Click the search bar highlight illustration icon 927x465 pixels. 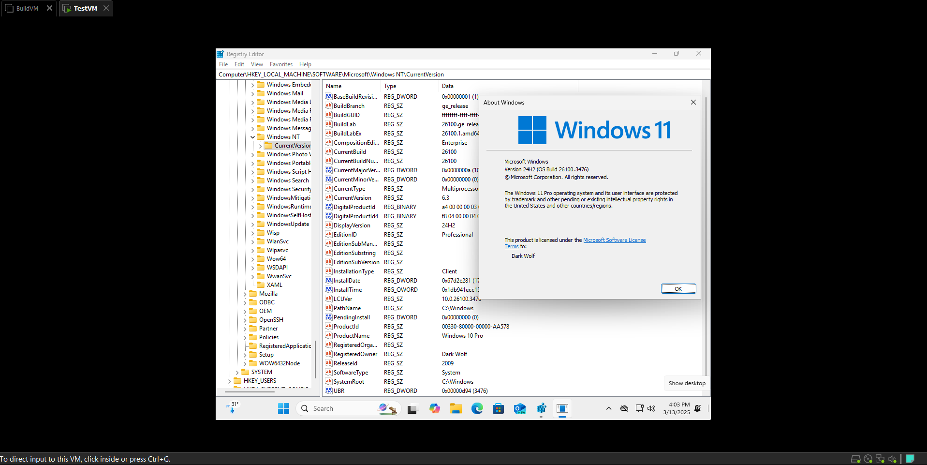point(388,409)
